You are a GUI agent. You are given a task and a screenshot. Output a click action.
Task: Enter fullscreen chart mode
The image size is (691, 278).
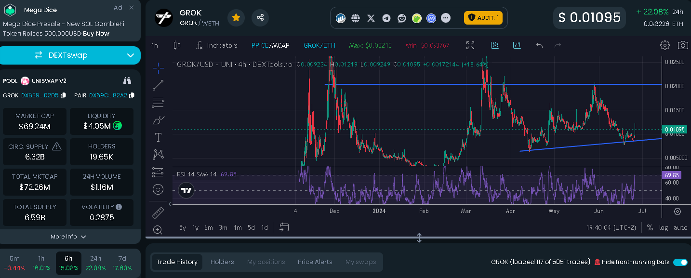click(x=470, y=45)
